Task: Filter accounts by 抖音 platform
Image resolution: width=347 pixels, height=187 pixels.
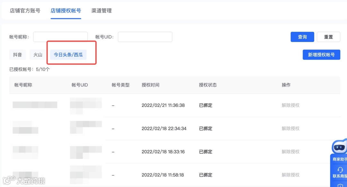Action: click(17, 55)
